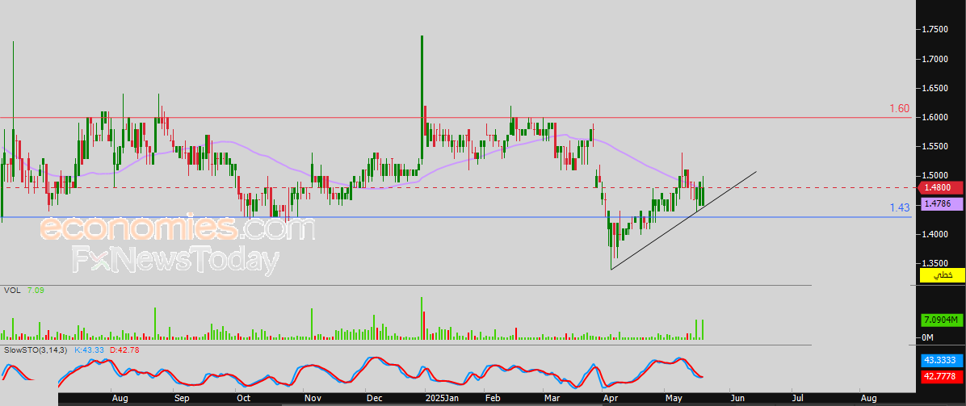Click the Apr month on time axis
The width and height of the screenshot is (966, 406).
click(611, 400)
